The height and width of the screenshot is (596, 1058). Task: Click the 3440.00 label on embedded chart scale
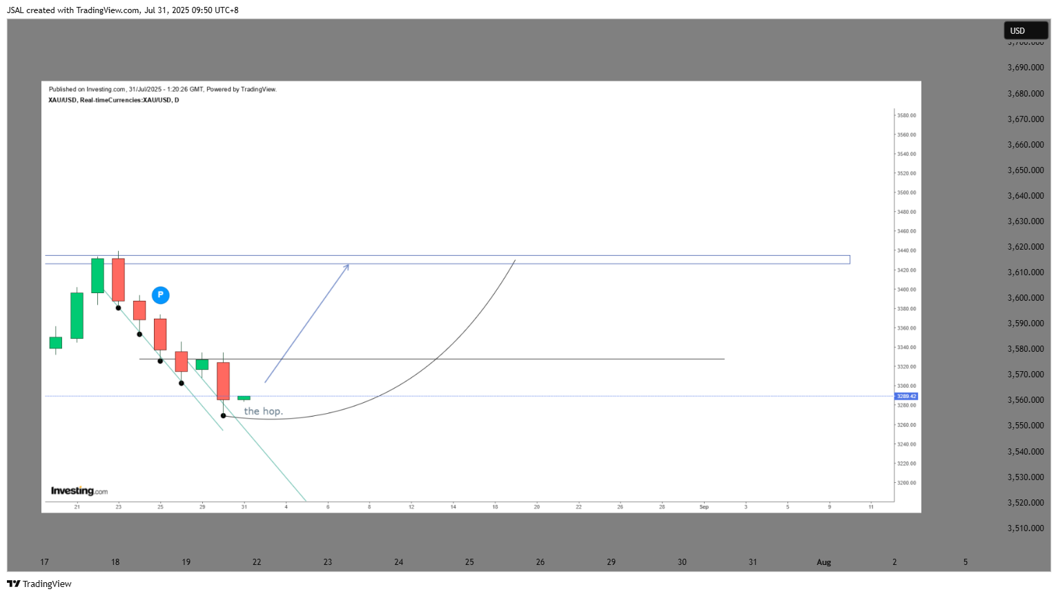tap(907, 250)
